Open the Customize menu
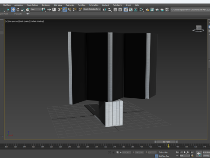Viewport: 210px width, 158px height. [70, 5]
